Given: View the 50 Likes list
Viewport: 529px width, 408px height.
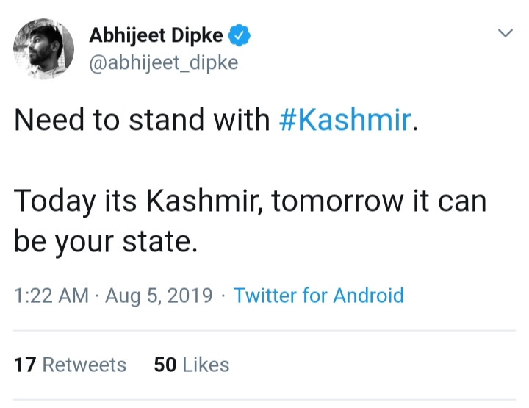Looking at the screenshot, I should (191, 365).
